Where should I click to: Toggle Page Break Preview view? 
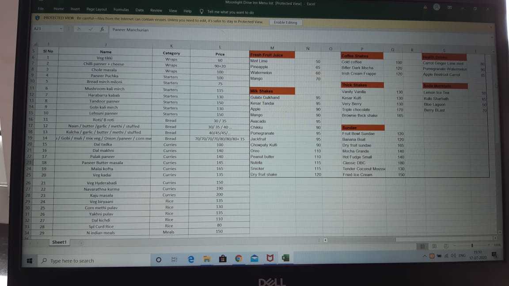pos(446,246)
